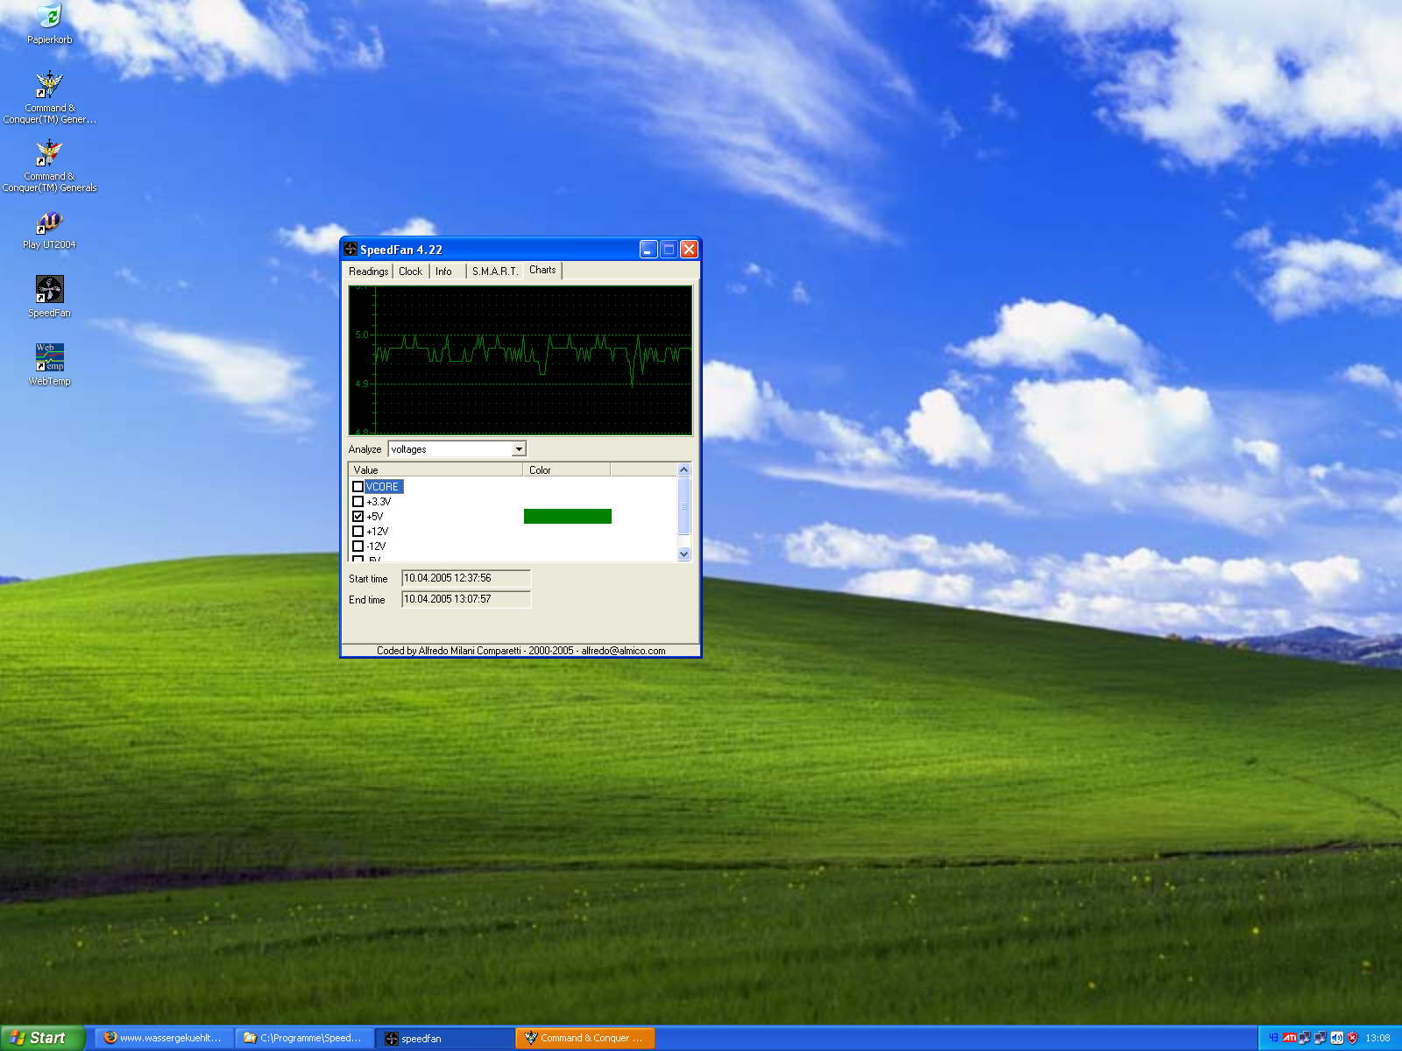Viewport: 1402px width, 1051px height.
Task: Enable the -12V voltage checkbox
Action: (358, 547)
